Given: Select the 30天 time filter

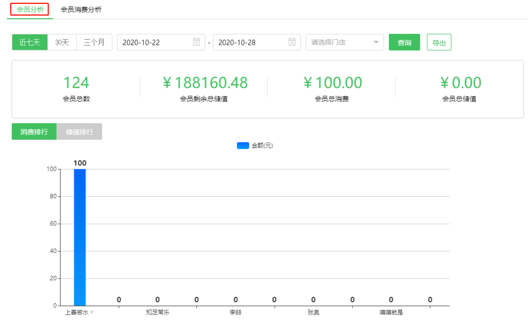Looking at the screenshot, I should 61,42.
